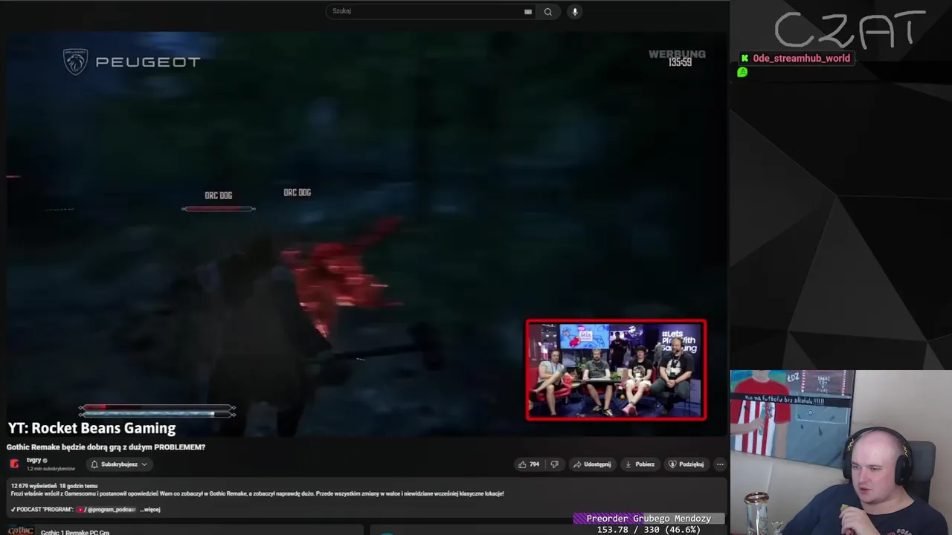
Task: Click the Podziękuj thanks button
Action: tap(686, 464)
